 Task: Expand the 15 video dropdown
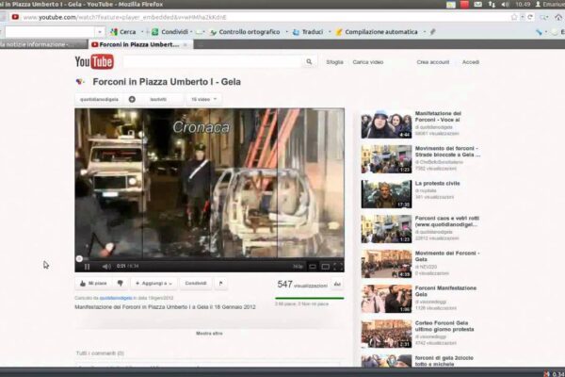(x=204, y=98)
